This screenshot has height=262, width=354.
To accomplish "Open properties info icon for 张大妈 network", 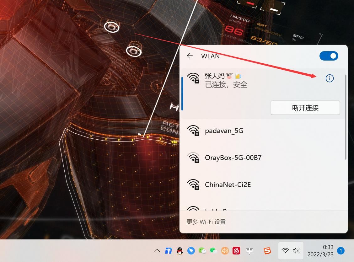I will click(330, 78).
